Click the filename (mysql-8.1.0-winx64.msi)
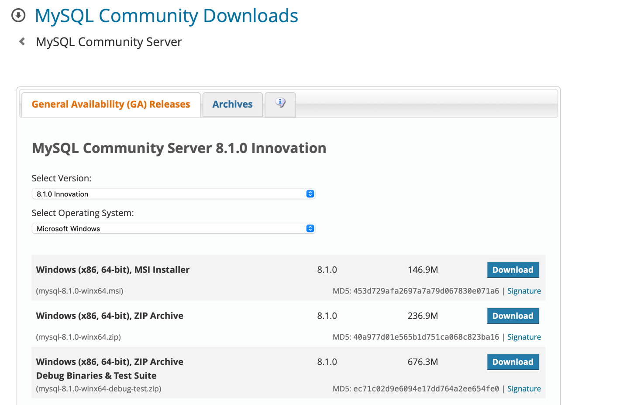This screenshot has width=623, height=405. [79, 291]
